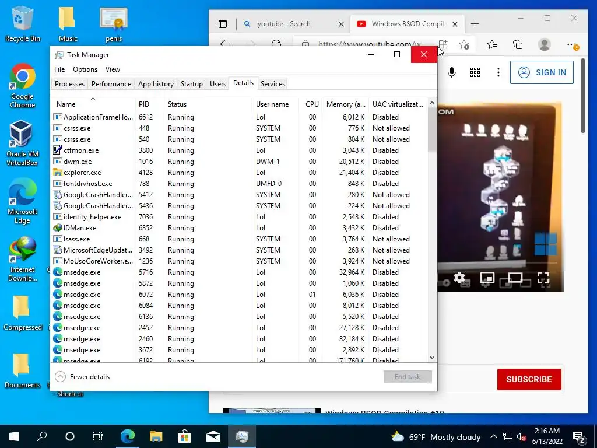This screenshot has width=597, height=448.
Task: Select the explorer.exe process row
Action: click(x=239, y=173)
